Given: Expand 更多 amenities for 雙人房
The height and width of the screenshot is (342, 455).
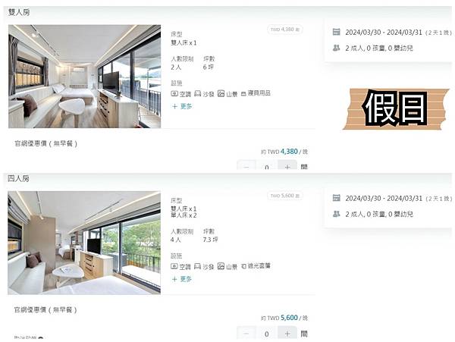Looking at the screenshot, I should click(x=182, y=106).
